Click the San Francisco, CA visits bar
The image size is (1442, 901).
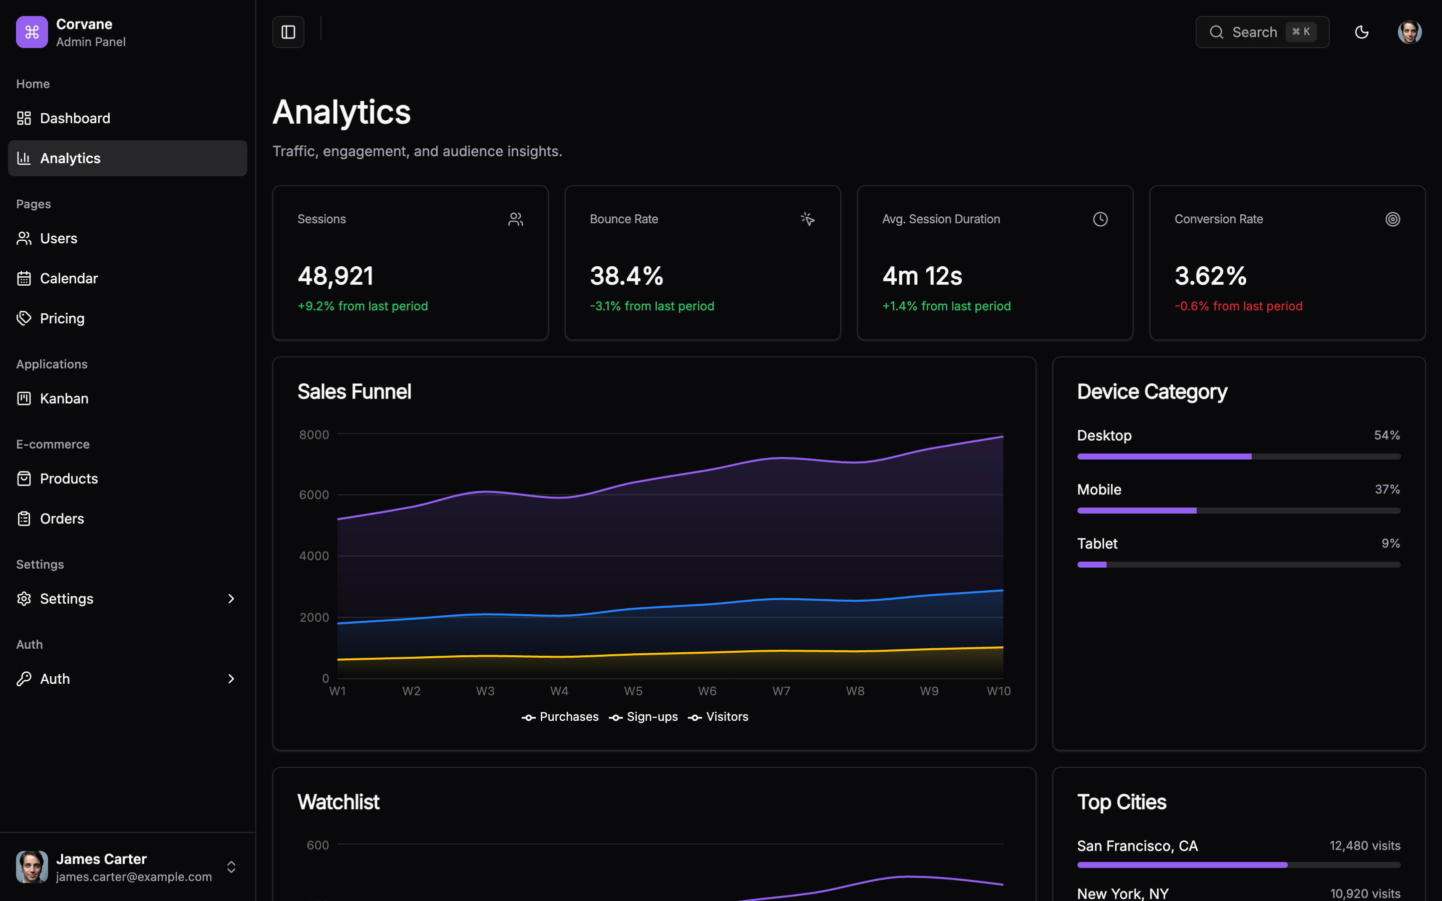(1239, 864)
